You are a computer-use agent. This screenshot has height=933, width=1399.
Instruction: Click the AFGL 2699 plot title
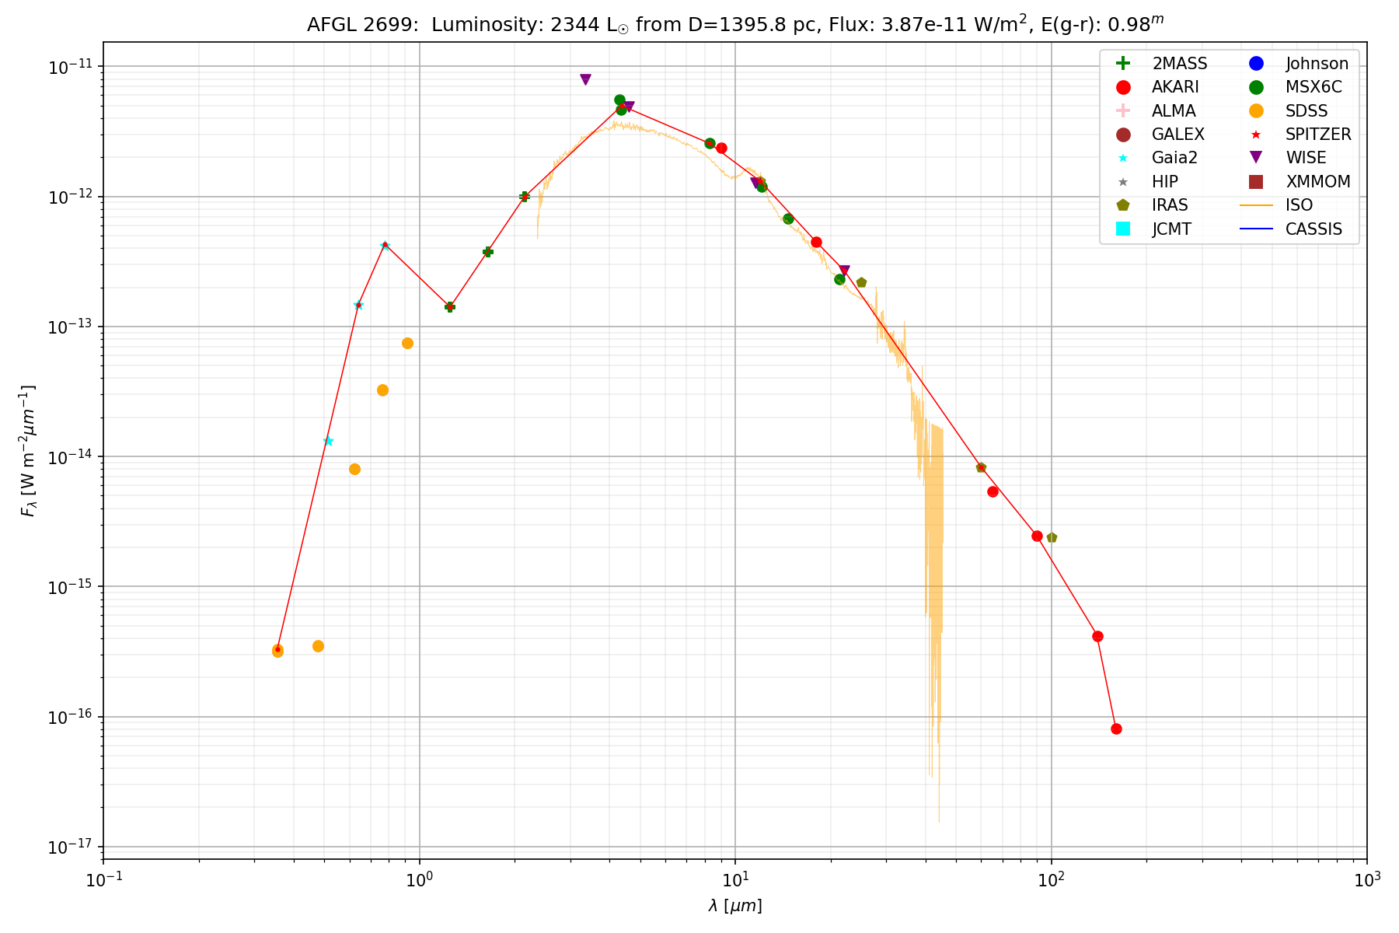click(x=735, y=25)
